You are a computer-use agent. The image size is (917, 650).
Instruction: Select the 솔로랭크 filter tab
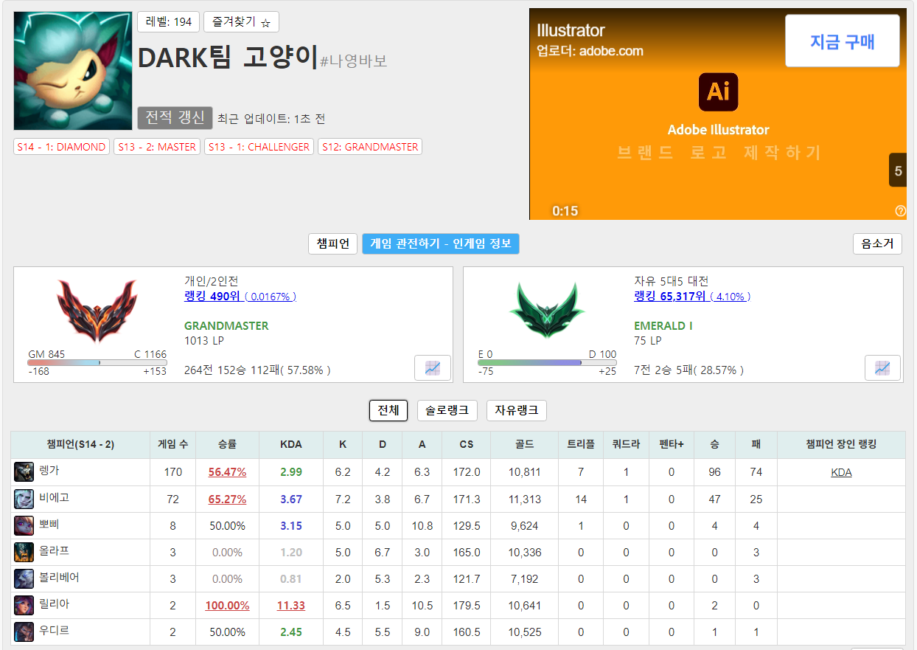point(447,410)
